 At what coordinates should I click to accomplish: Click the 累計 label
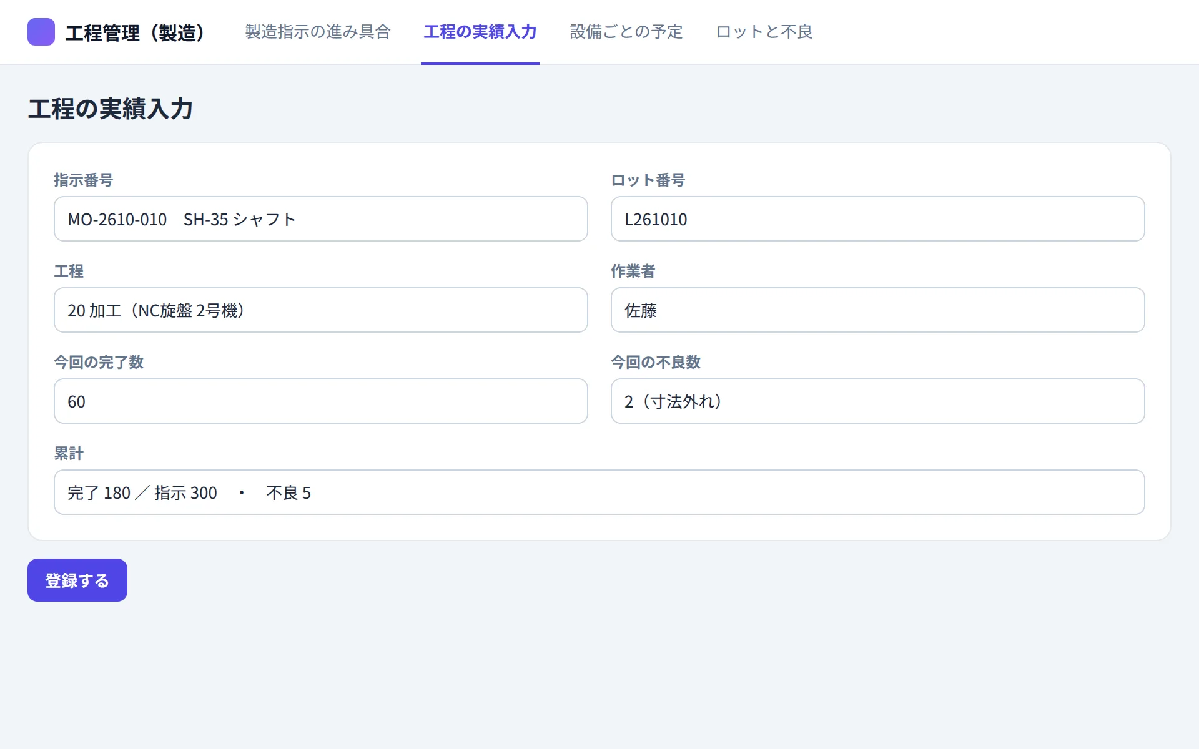(69, 453)
